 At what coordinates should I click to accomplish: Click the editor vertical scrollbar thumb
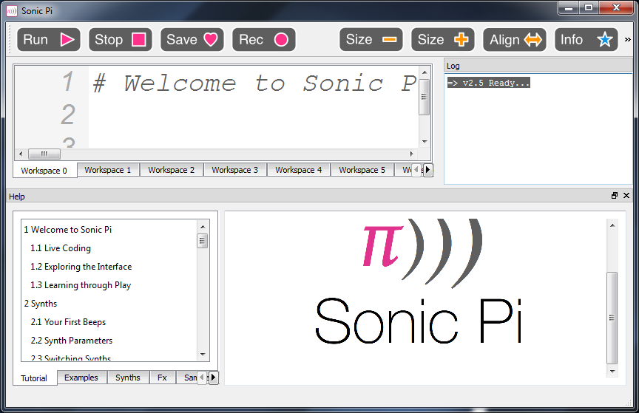click(x=425, y=97)
